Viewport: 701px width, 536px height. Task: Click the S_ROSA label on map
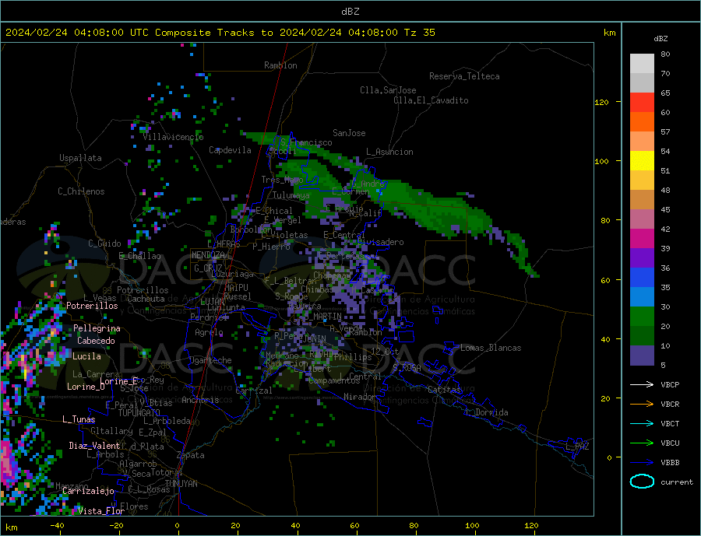407,368
